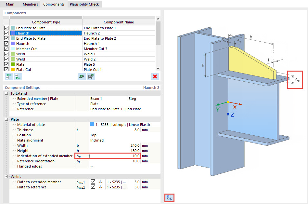Disable the Haunch 1 component checkbox

[6, 44]
